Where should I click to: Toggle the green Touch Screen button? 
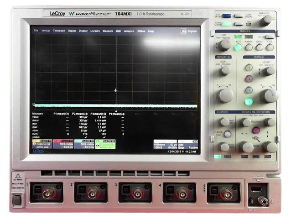coord(227,24)
